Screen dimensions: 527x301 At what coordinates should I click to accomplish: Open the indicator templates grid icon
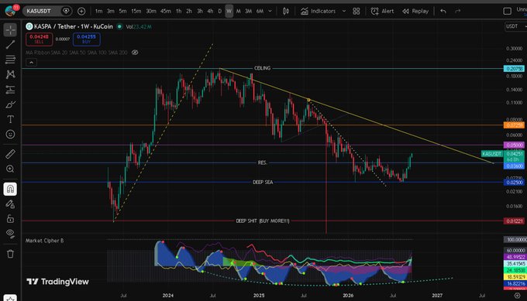(x=356, y=11)
